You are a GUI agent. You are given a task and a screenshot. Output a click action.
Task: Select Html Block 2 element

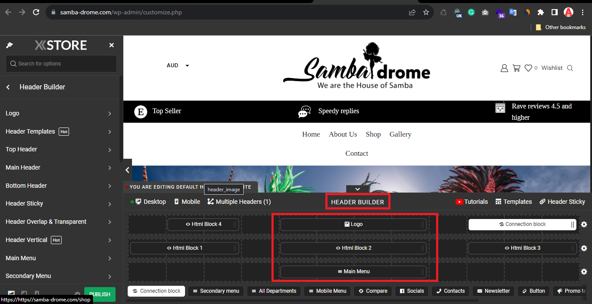[353, 248]
